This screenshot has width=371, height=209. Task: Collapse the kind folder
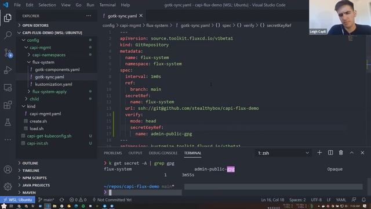(31, 106)
